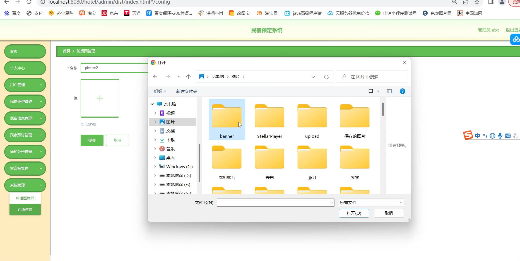Create a new folder with 新建文件夹
Viewport: 520px width, 261px height.
pyautogui.click(x=187, y=91)
